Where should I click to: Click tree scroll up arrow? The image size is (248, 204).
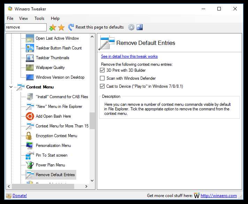(92, 37)
